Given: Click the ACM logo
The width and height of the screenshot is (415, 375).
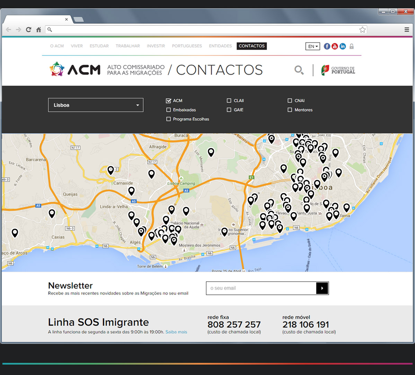Looking at the screenshot, I should (74, 69).
